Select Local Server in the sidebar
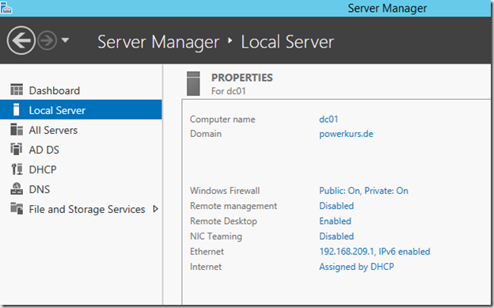This screenshot has height=308, width=494. click(81, 110)
